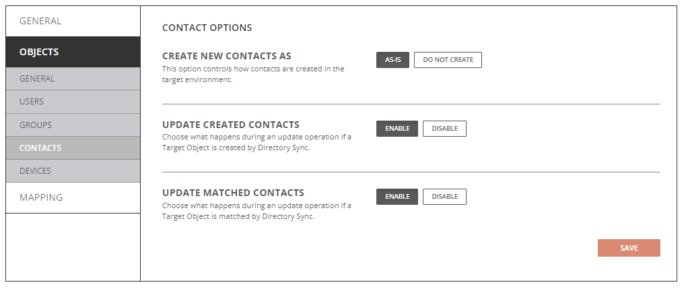Click the UPDATE CREATED CONTACTS label
Viewport: 684px width, 289px height.
coord(231,125)
